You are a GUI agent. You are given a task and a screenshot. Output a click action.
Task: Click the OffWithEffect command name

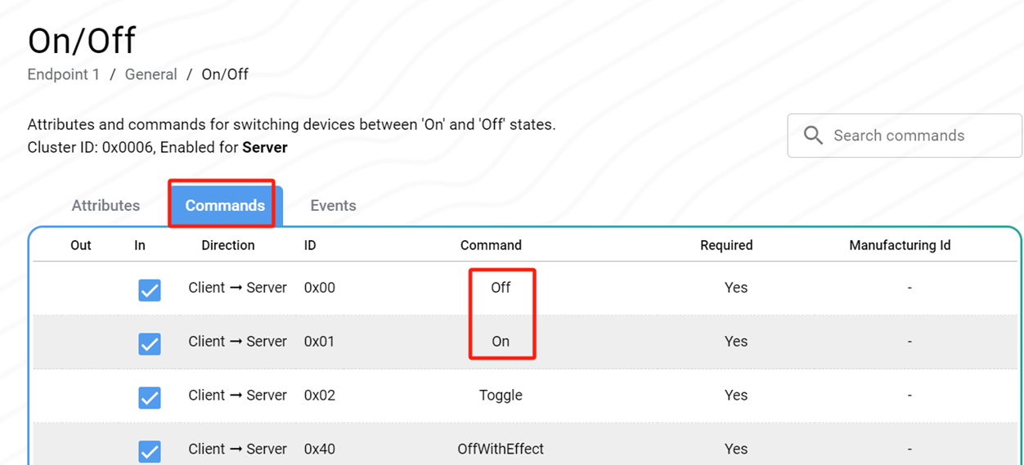pos(501,449)
